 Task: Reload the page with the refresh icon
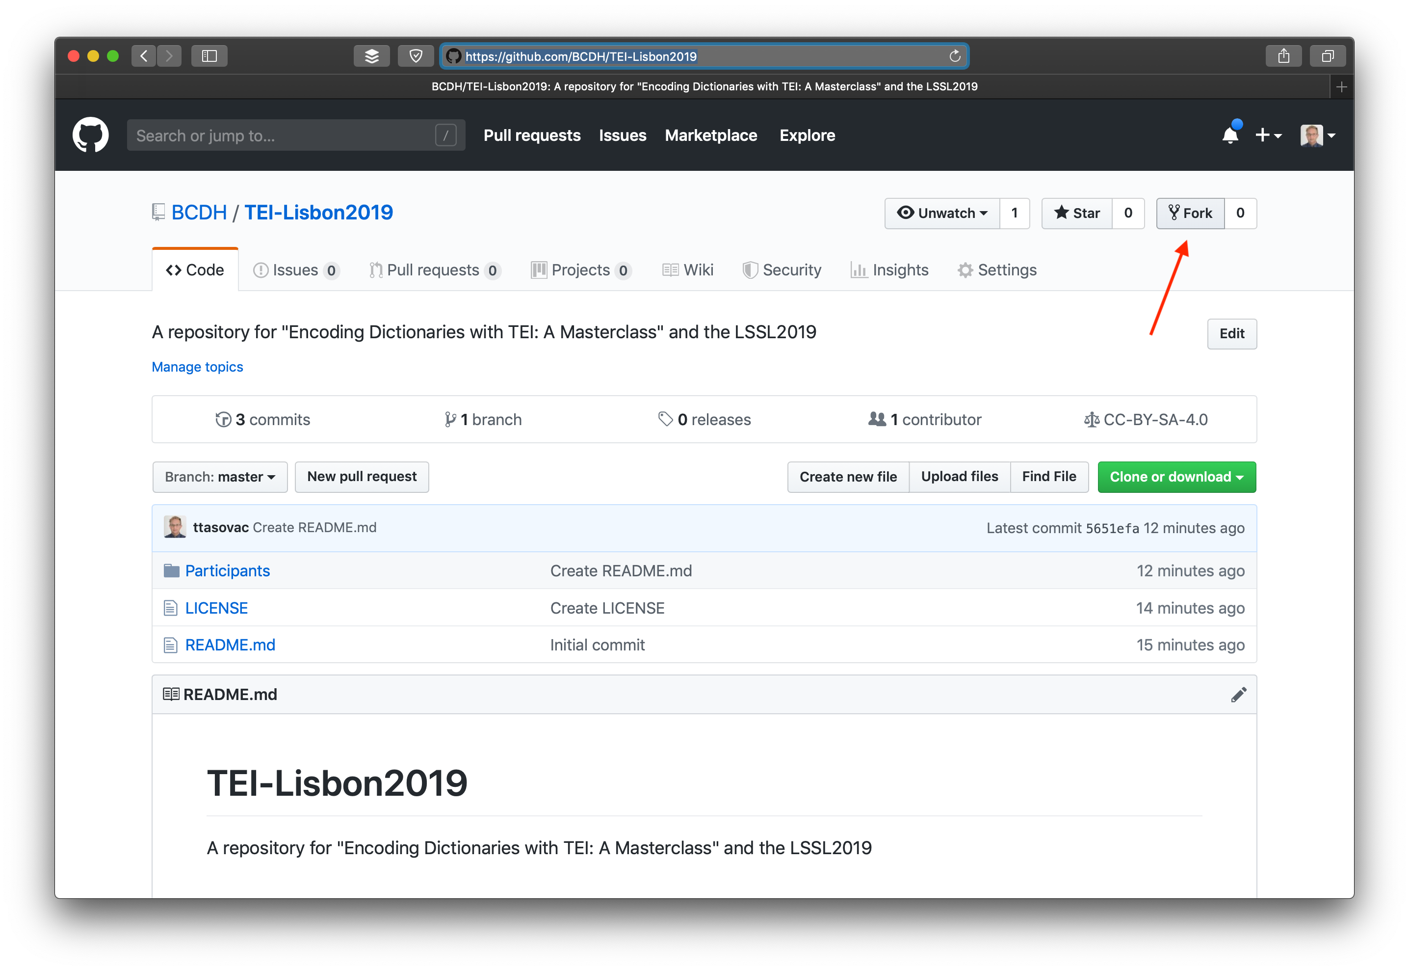[954, 56]
